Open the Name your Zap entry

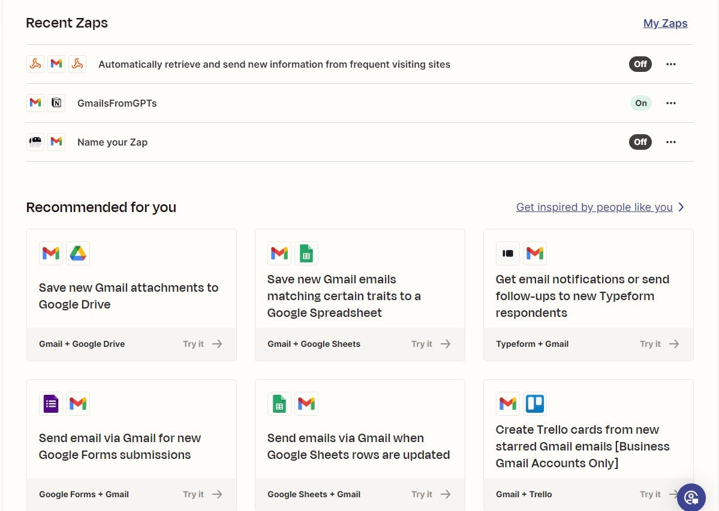point(112,143)
